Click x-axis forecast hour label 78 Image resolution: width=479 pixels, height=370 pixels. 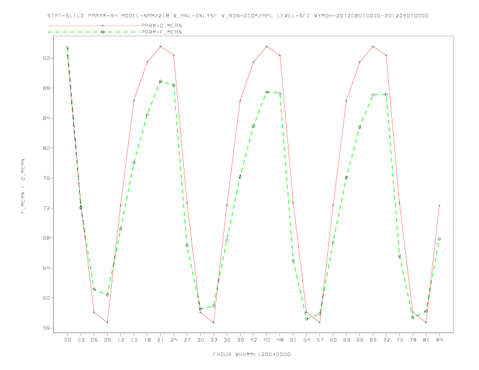pos(412,340)
